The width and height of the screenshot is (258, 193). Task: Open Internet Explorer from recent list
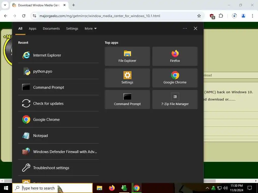click(x=58, y=55)
